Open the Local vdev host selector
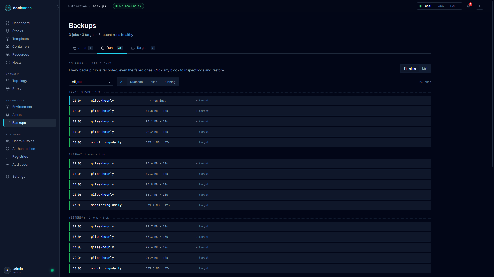The width and height of the screenshot is (494, 277). tap(439, 6)
